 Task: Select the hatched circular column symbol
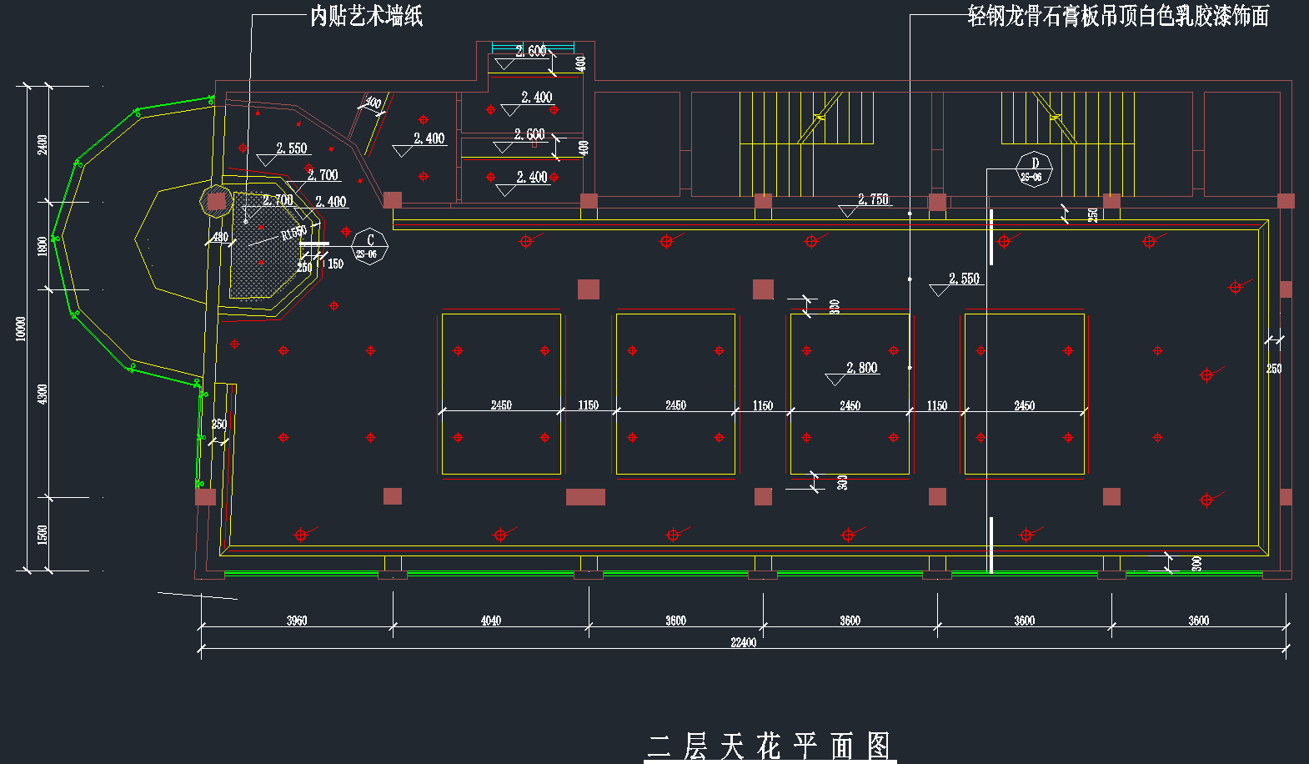(x=216, y=201)
